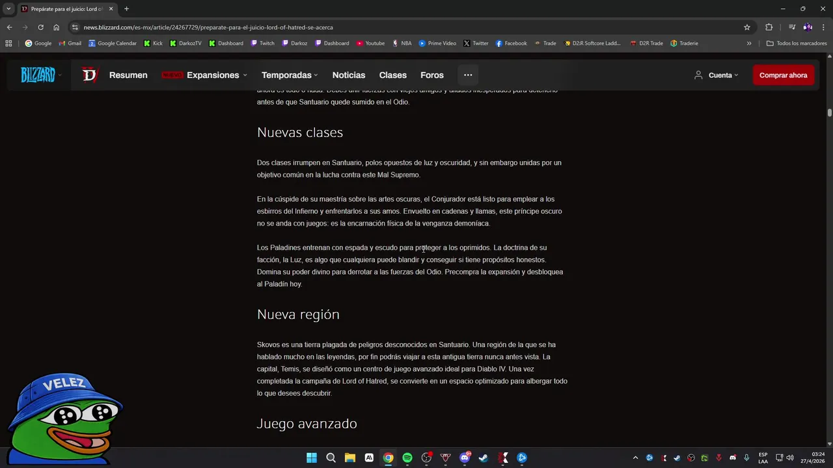Viewport: 833px width, 468px height.
Task: Open the Youtube bookmark
Action: tap(370, 44)
